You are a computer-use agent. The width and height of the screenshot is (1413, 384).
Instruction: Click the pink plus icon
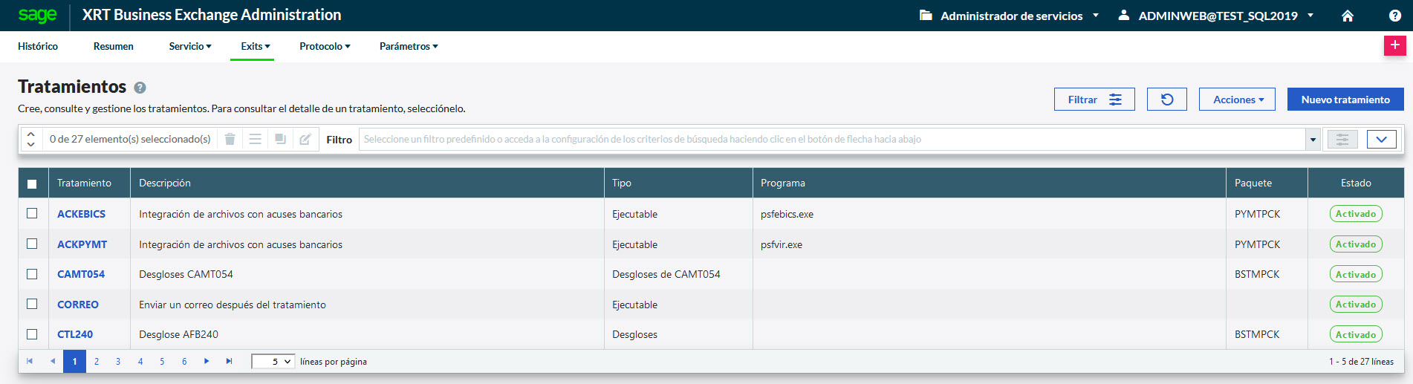coord(1394,45)
